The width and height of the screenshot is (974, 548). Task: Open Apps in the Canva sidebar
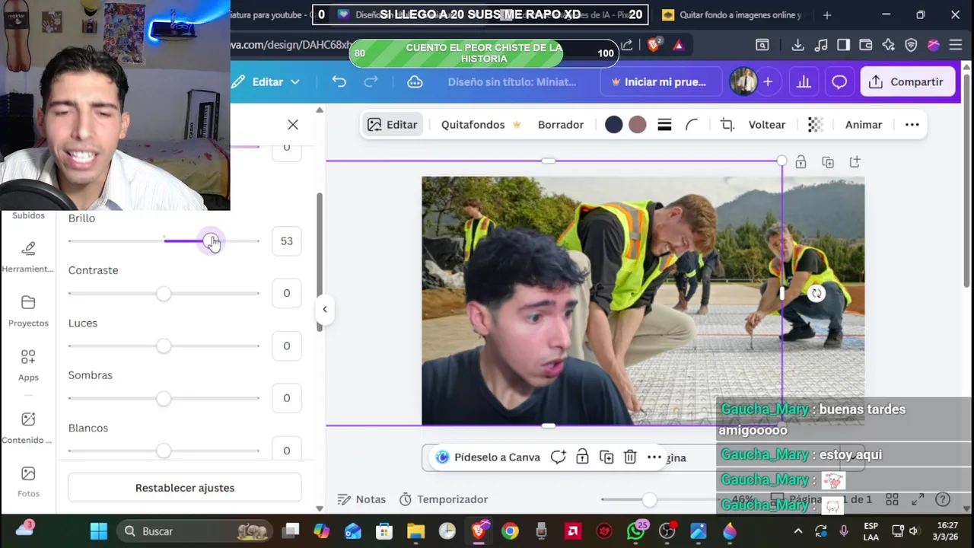28,365
